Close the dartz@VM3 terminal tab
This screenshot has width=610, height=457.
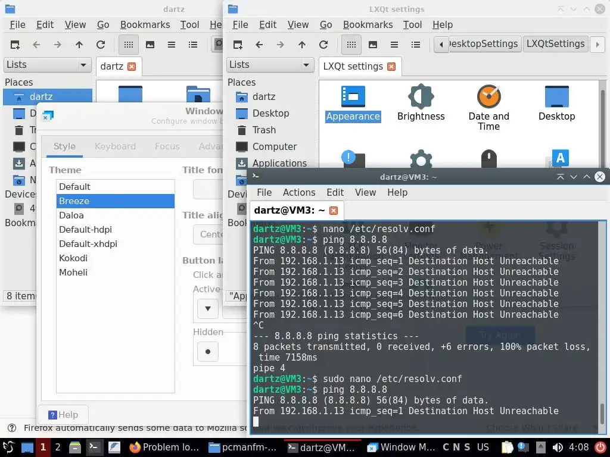pos(334,210)
